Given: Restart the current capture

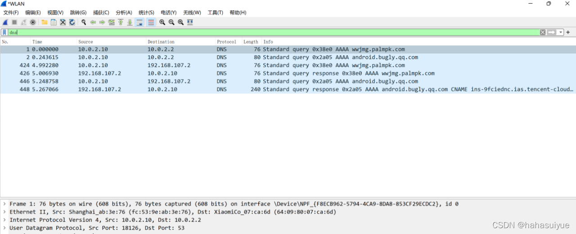Looking at the screenshot, I should (23, 22).
